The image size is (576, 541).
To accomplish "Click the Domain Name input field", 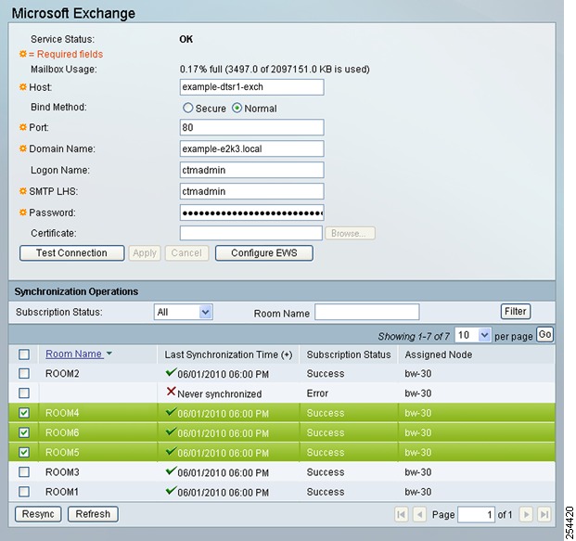I will [x=251, y=148].
